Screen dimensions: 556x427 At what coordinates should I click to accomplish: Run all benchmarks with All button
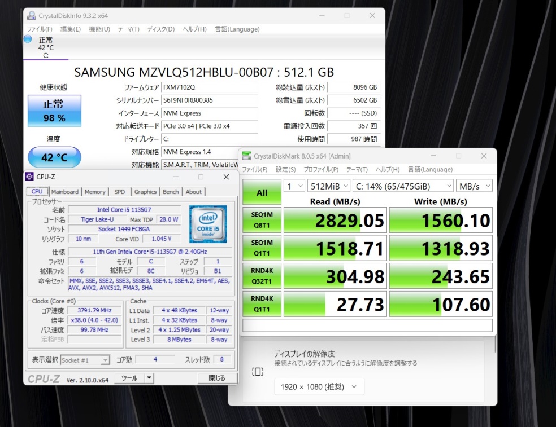pos(262,192)
